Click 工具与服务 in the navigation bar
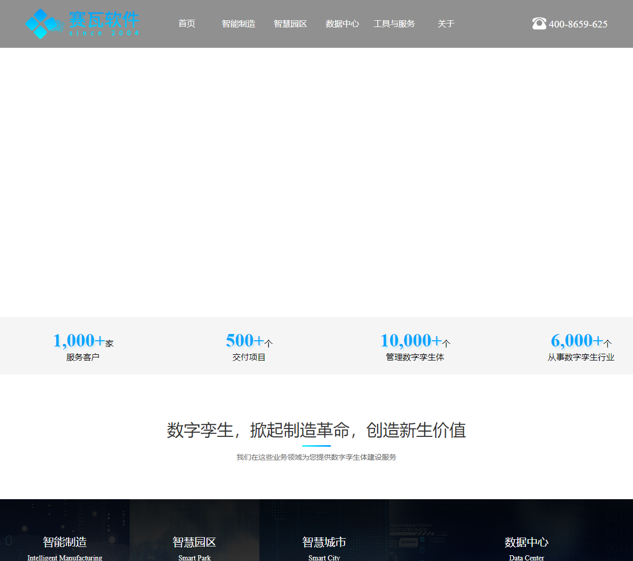Image resolution: width=633 pixels, height=561 pixels. (394, 23)
